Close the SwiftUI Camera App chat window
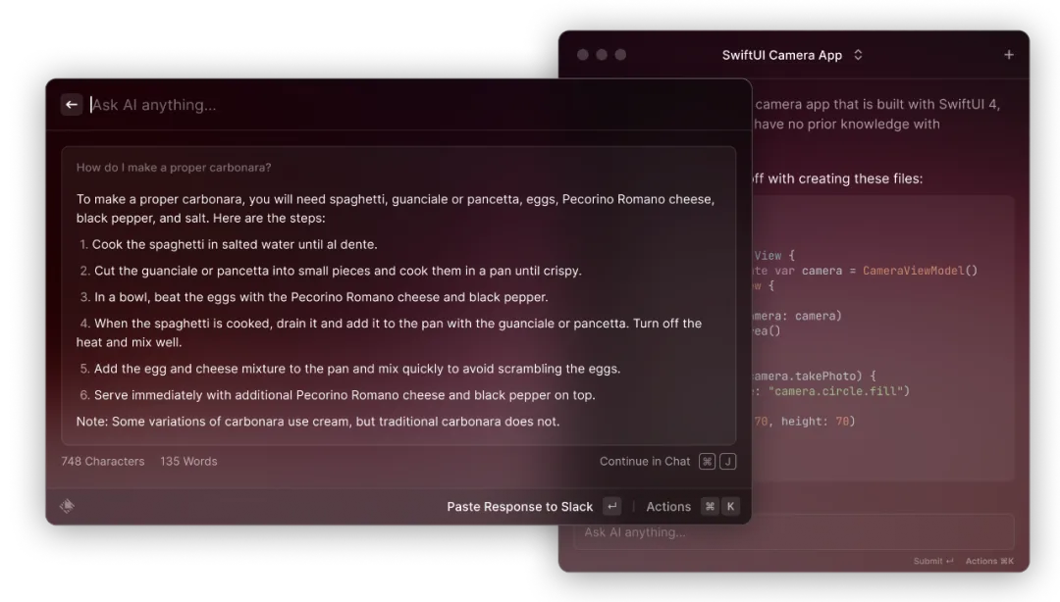The height and width of the screenshot is (602, 1060). (583, 55)
